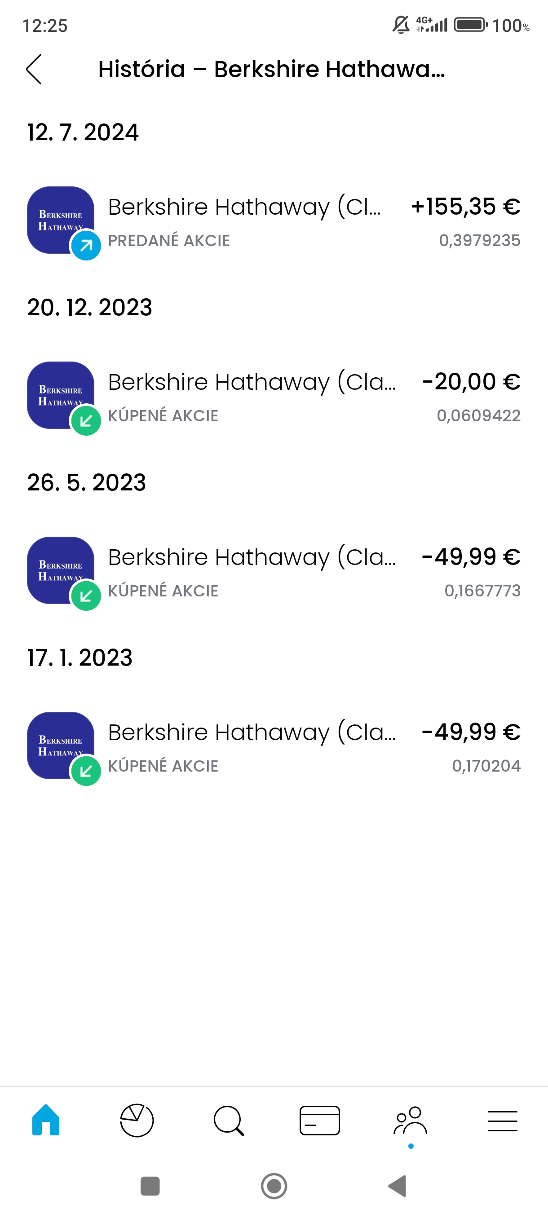Open the Home tab house icon
Image resolution: width=548 pixels, height=1218 pixels.
pyautogui.click(x=46, y=1120)
